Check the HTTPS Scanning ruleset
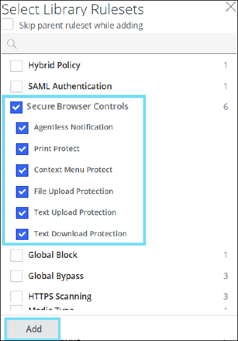Image resolution: width=238 pixels, height=341 pixels. click(17, 296)
